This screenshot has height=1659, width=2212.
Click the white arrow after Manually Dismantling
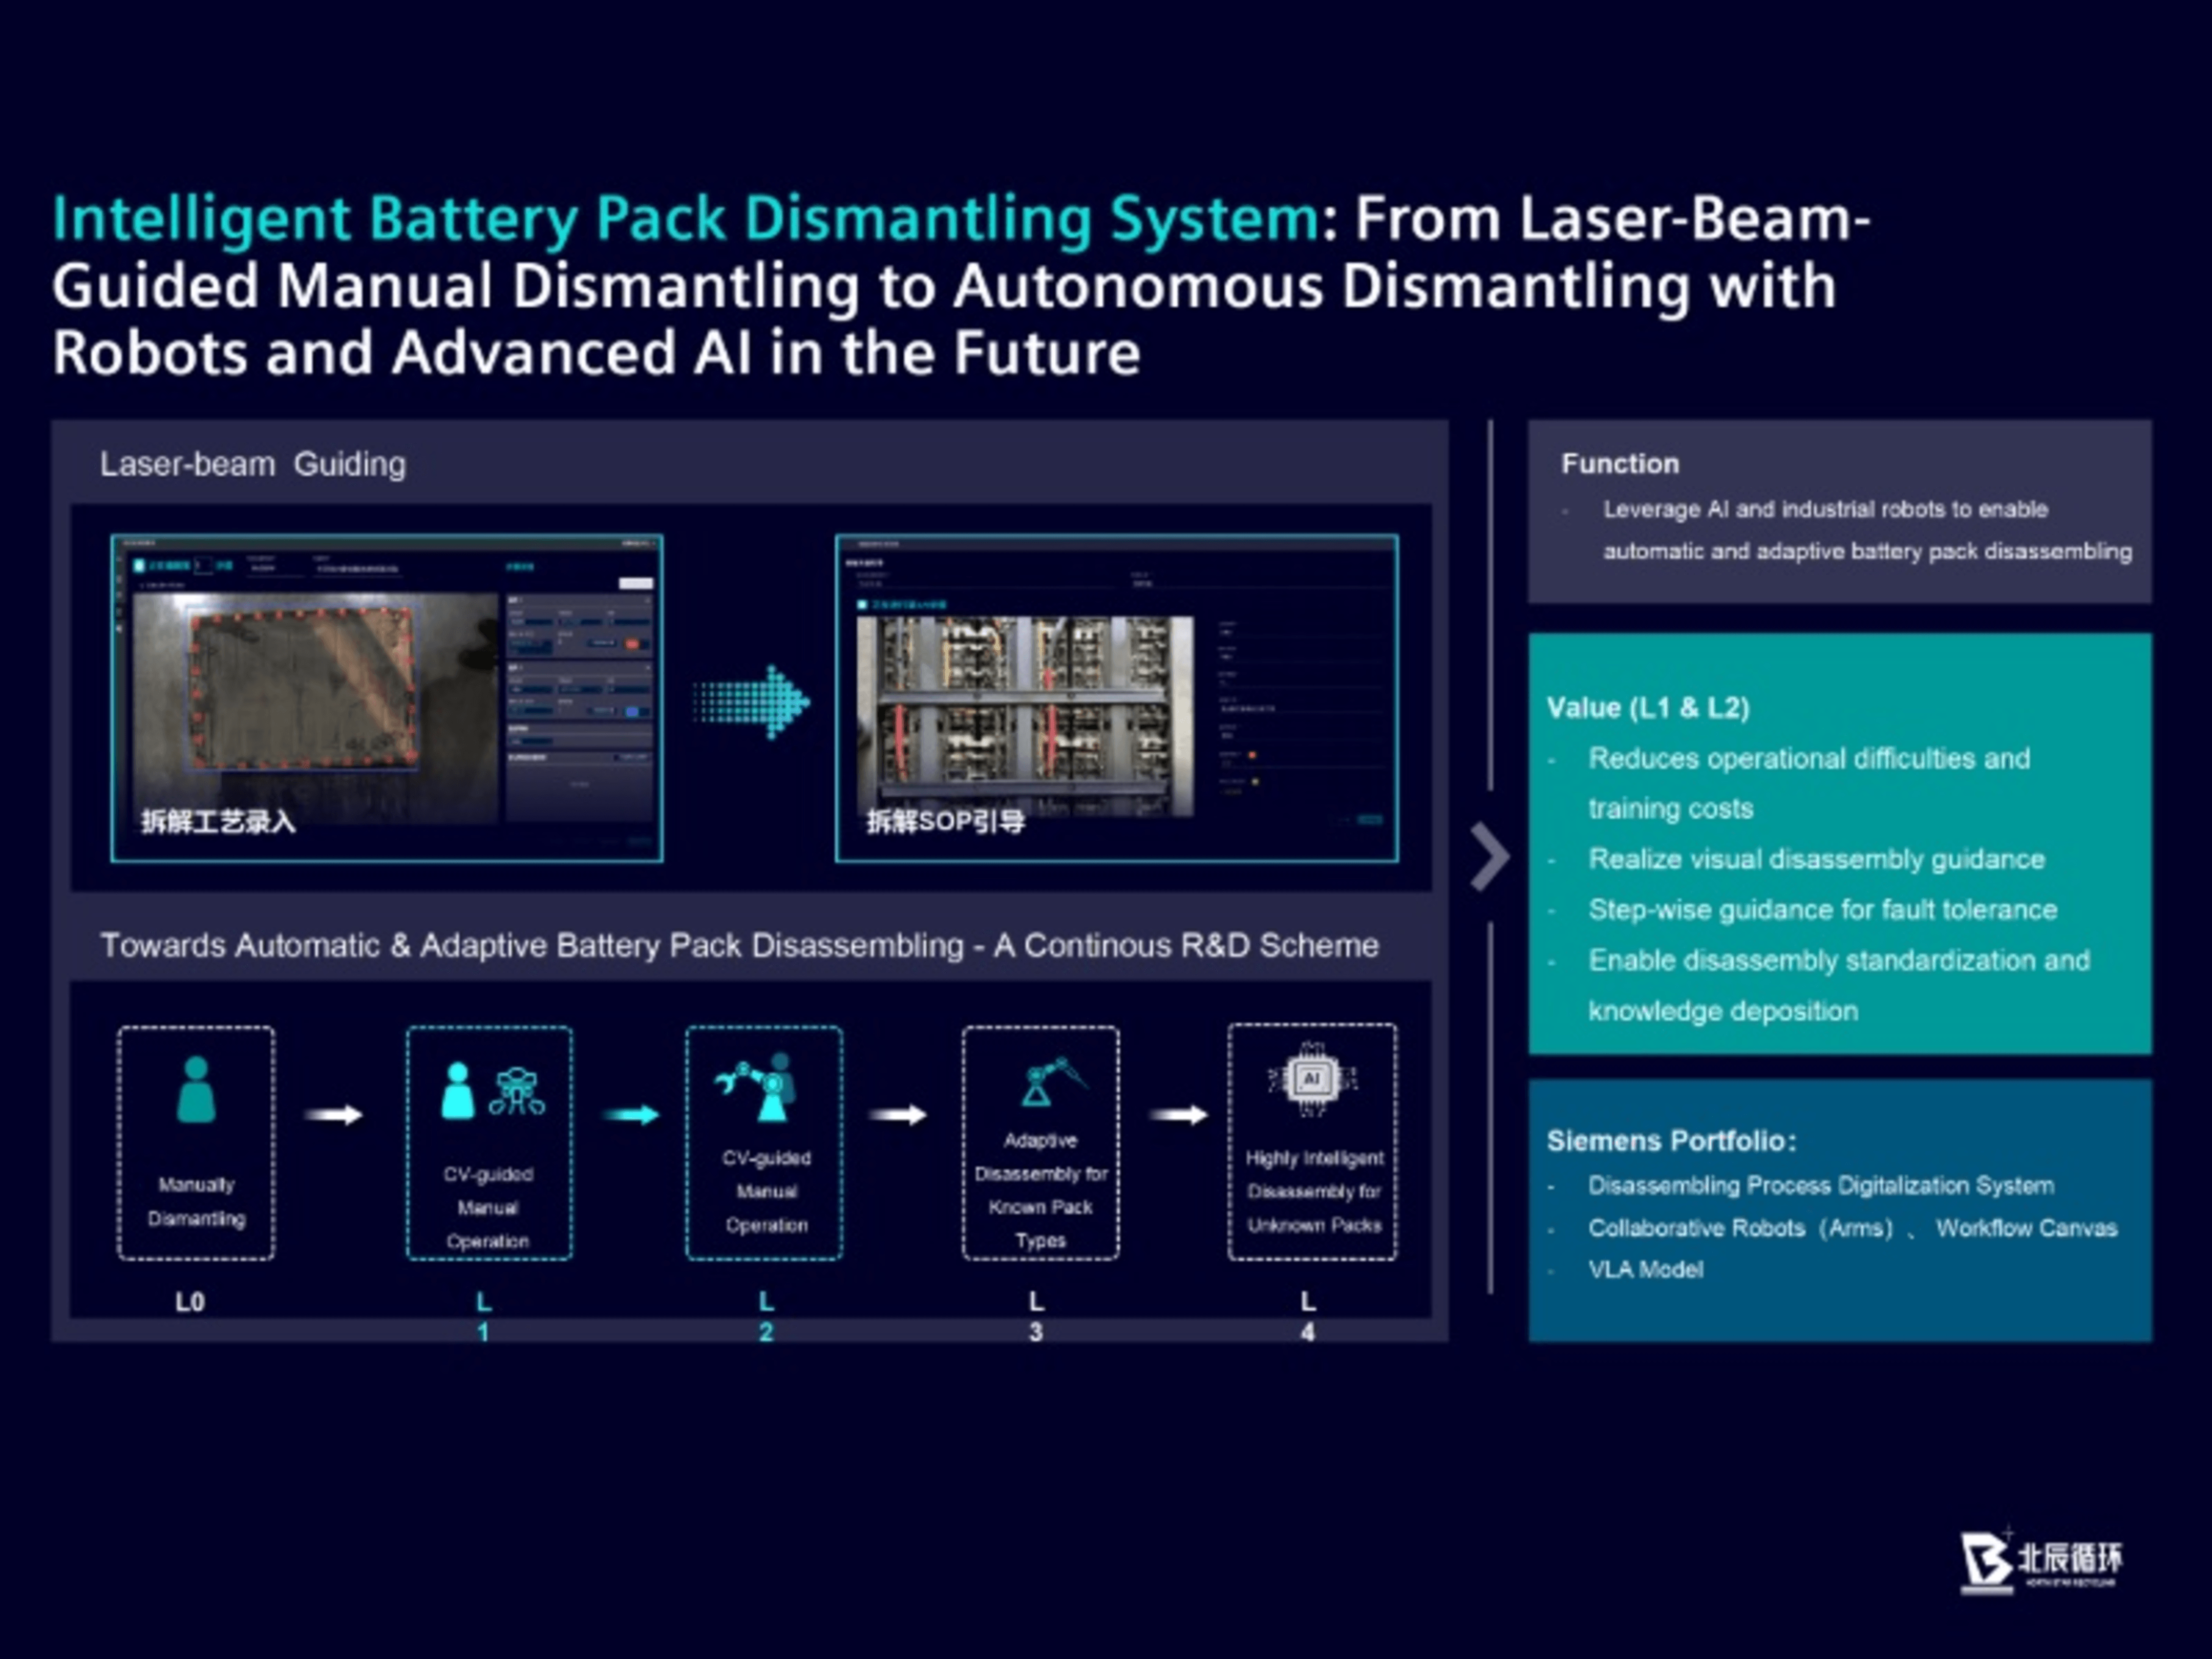pyautogui.click(x=333, y=1115)
